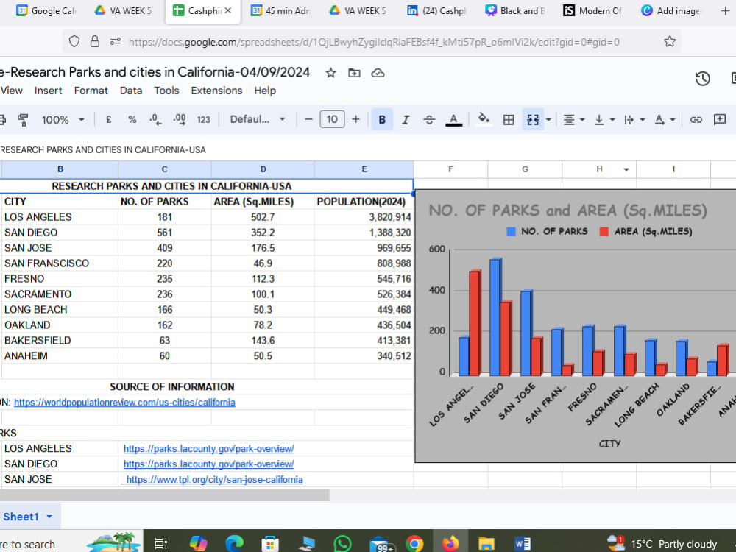Format as percent icon
The width and height of the screenshot is (736, 552).
click(132, 120)
